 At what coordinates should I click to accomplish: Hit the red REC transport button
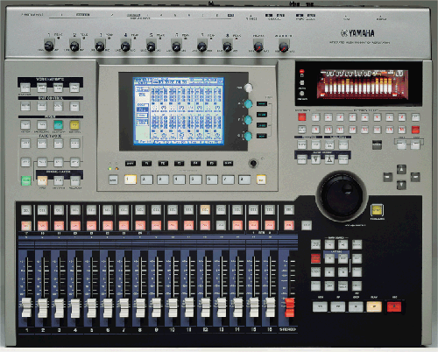[x=394, y=306]
